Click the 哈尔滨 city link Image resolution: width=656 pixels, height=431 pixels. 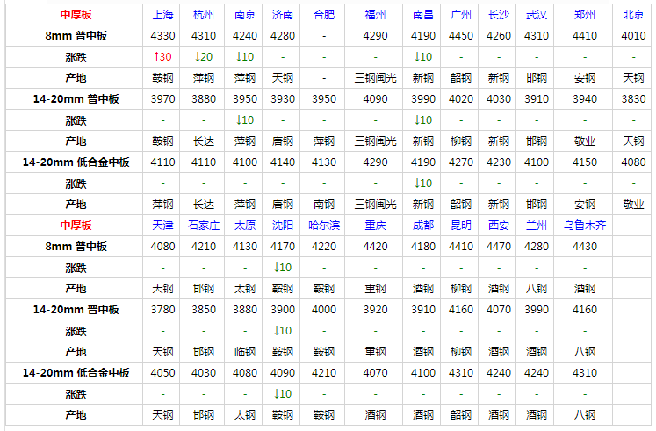click(324, 226)
